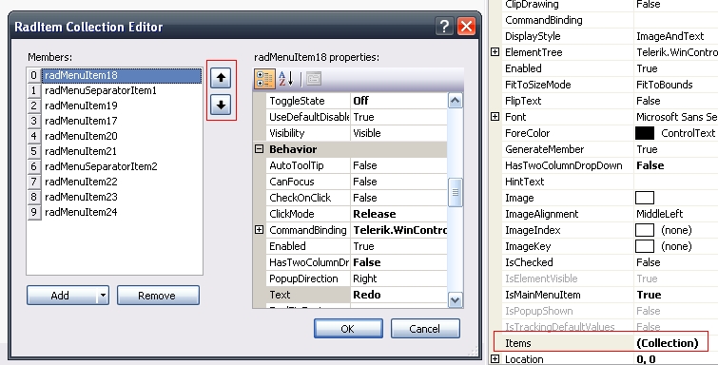
Task: Click the AutoToolTip value False
Action: point(399,165)
